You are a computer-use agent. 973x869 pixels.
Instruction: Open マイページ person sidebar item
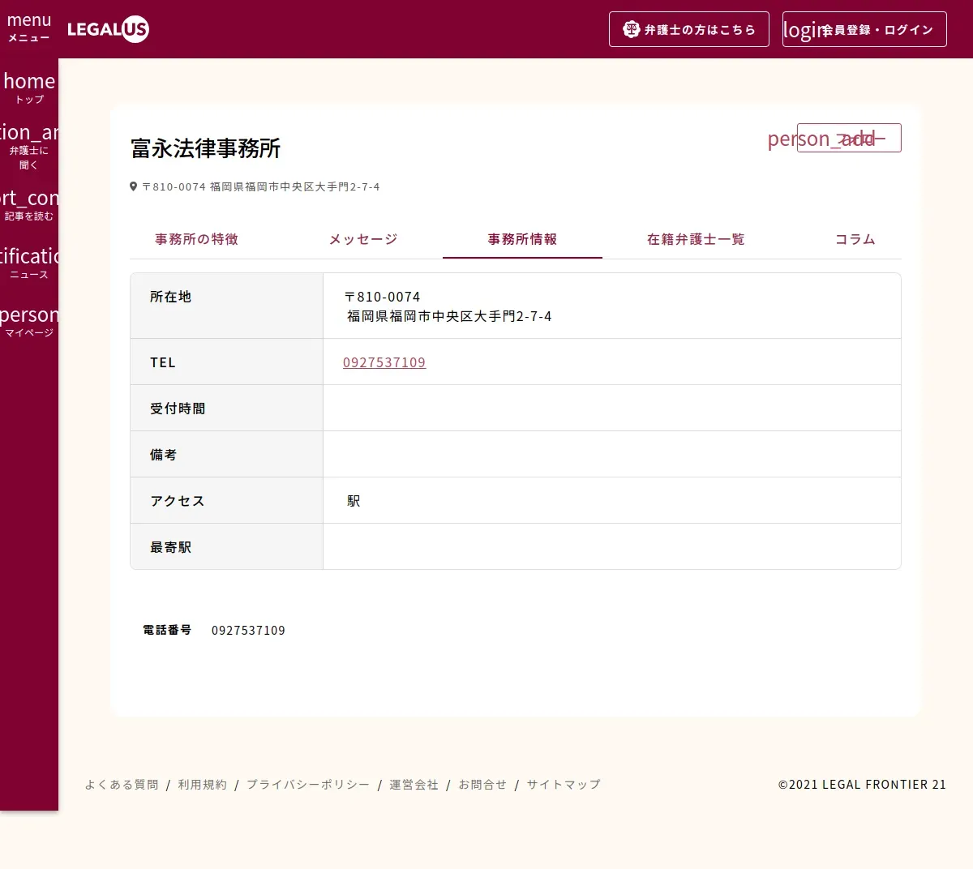[x=29, y=322]
